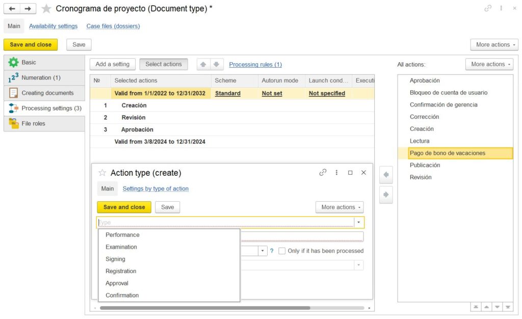
Task: Click left arrow to add action to selection
Action: click(386, 175)
